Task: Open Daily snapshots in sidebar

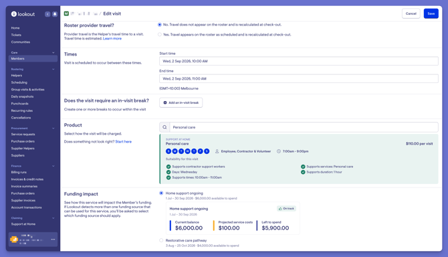Action: (x=22, y=96)
